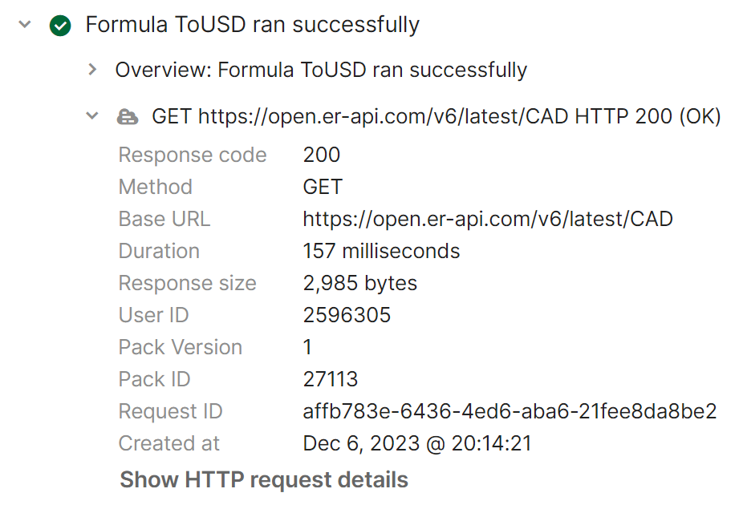Click the Request ID field label
743x509 pixels.
(x=170, y=411)
